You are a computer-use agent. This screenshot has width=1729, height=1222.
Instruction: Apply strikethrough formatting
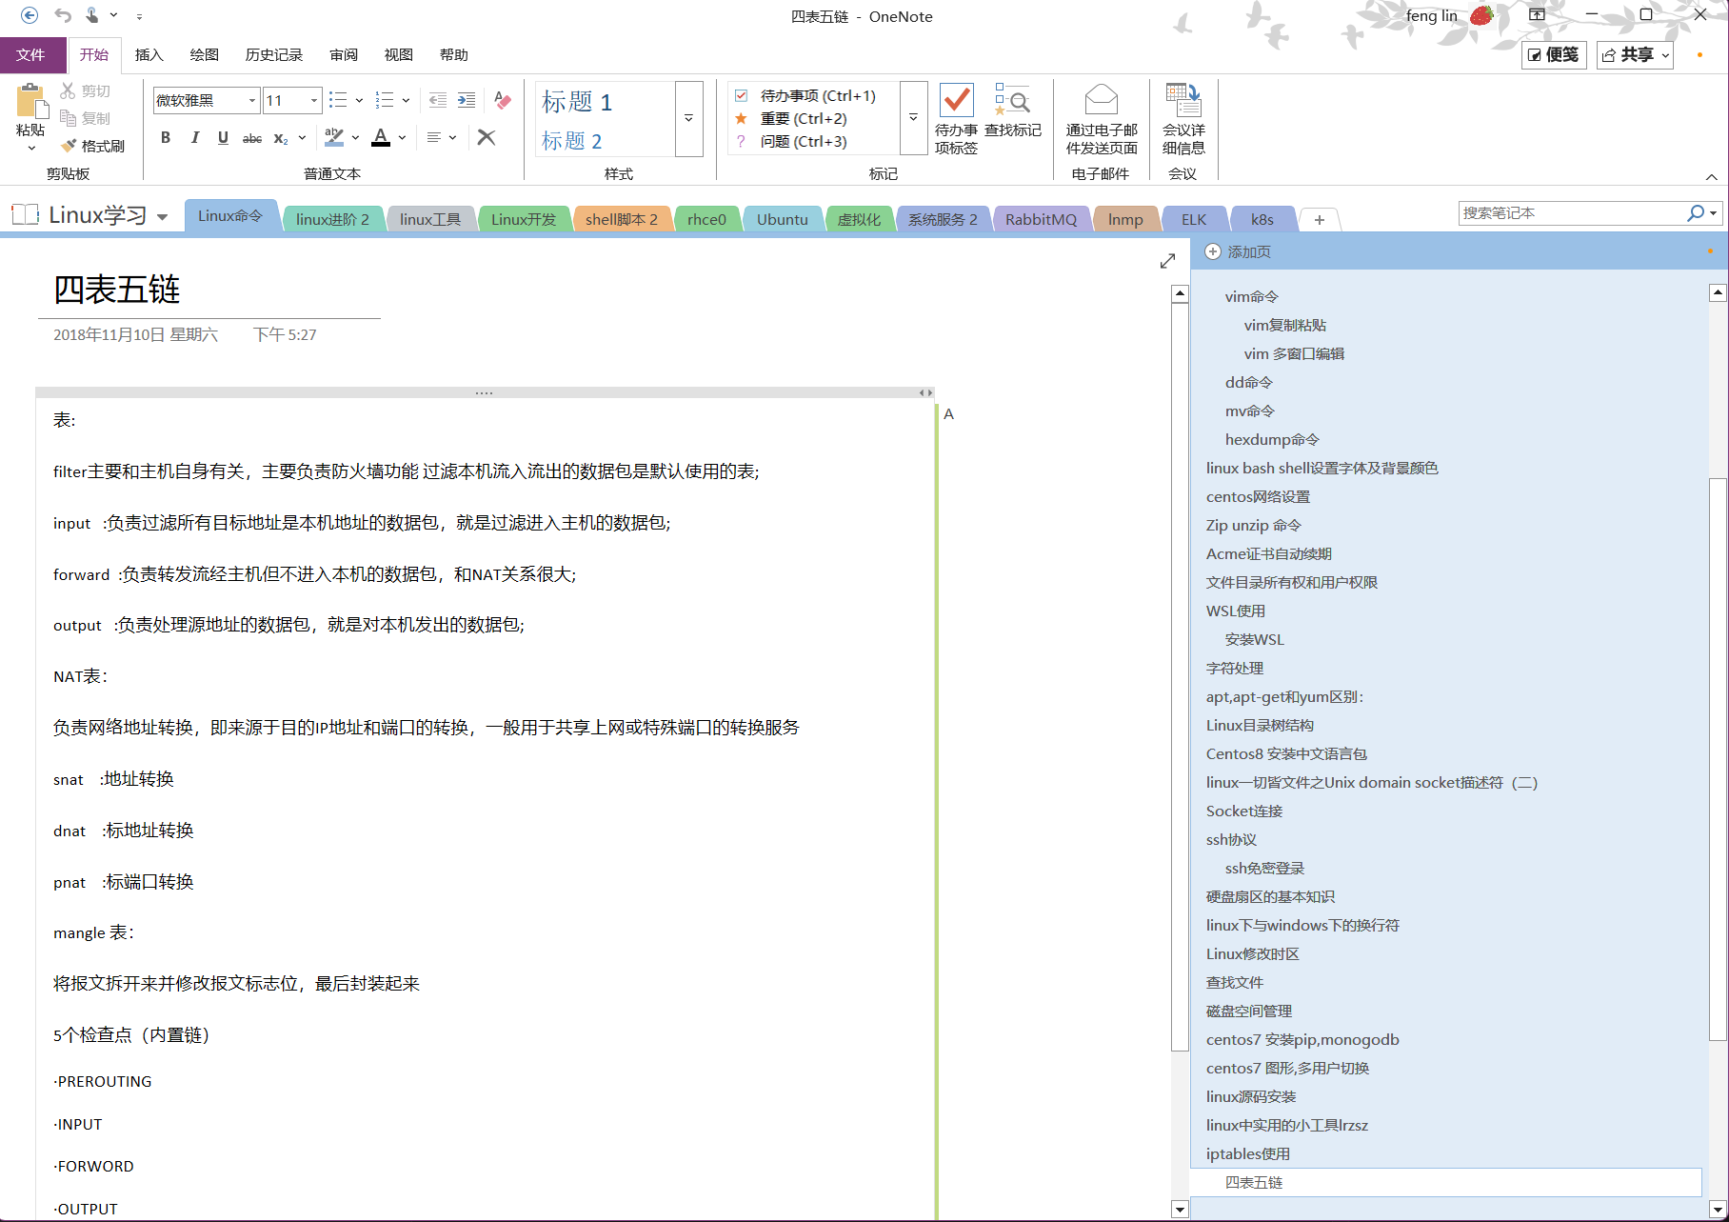point(250,138)
